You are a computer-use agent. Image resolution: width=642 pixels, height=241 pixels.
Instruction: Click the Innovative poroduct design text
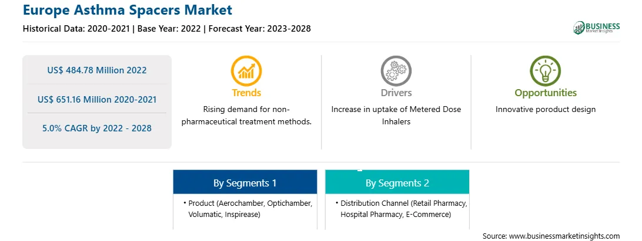546,110
